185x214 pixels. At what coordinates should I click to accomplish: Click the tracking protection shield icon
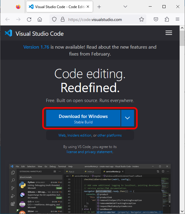pos(54,20)
